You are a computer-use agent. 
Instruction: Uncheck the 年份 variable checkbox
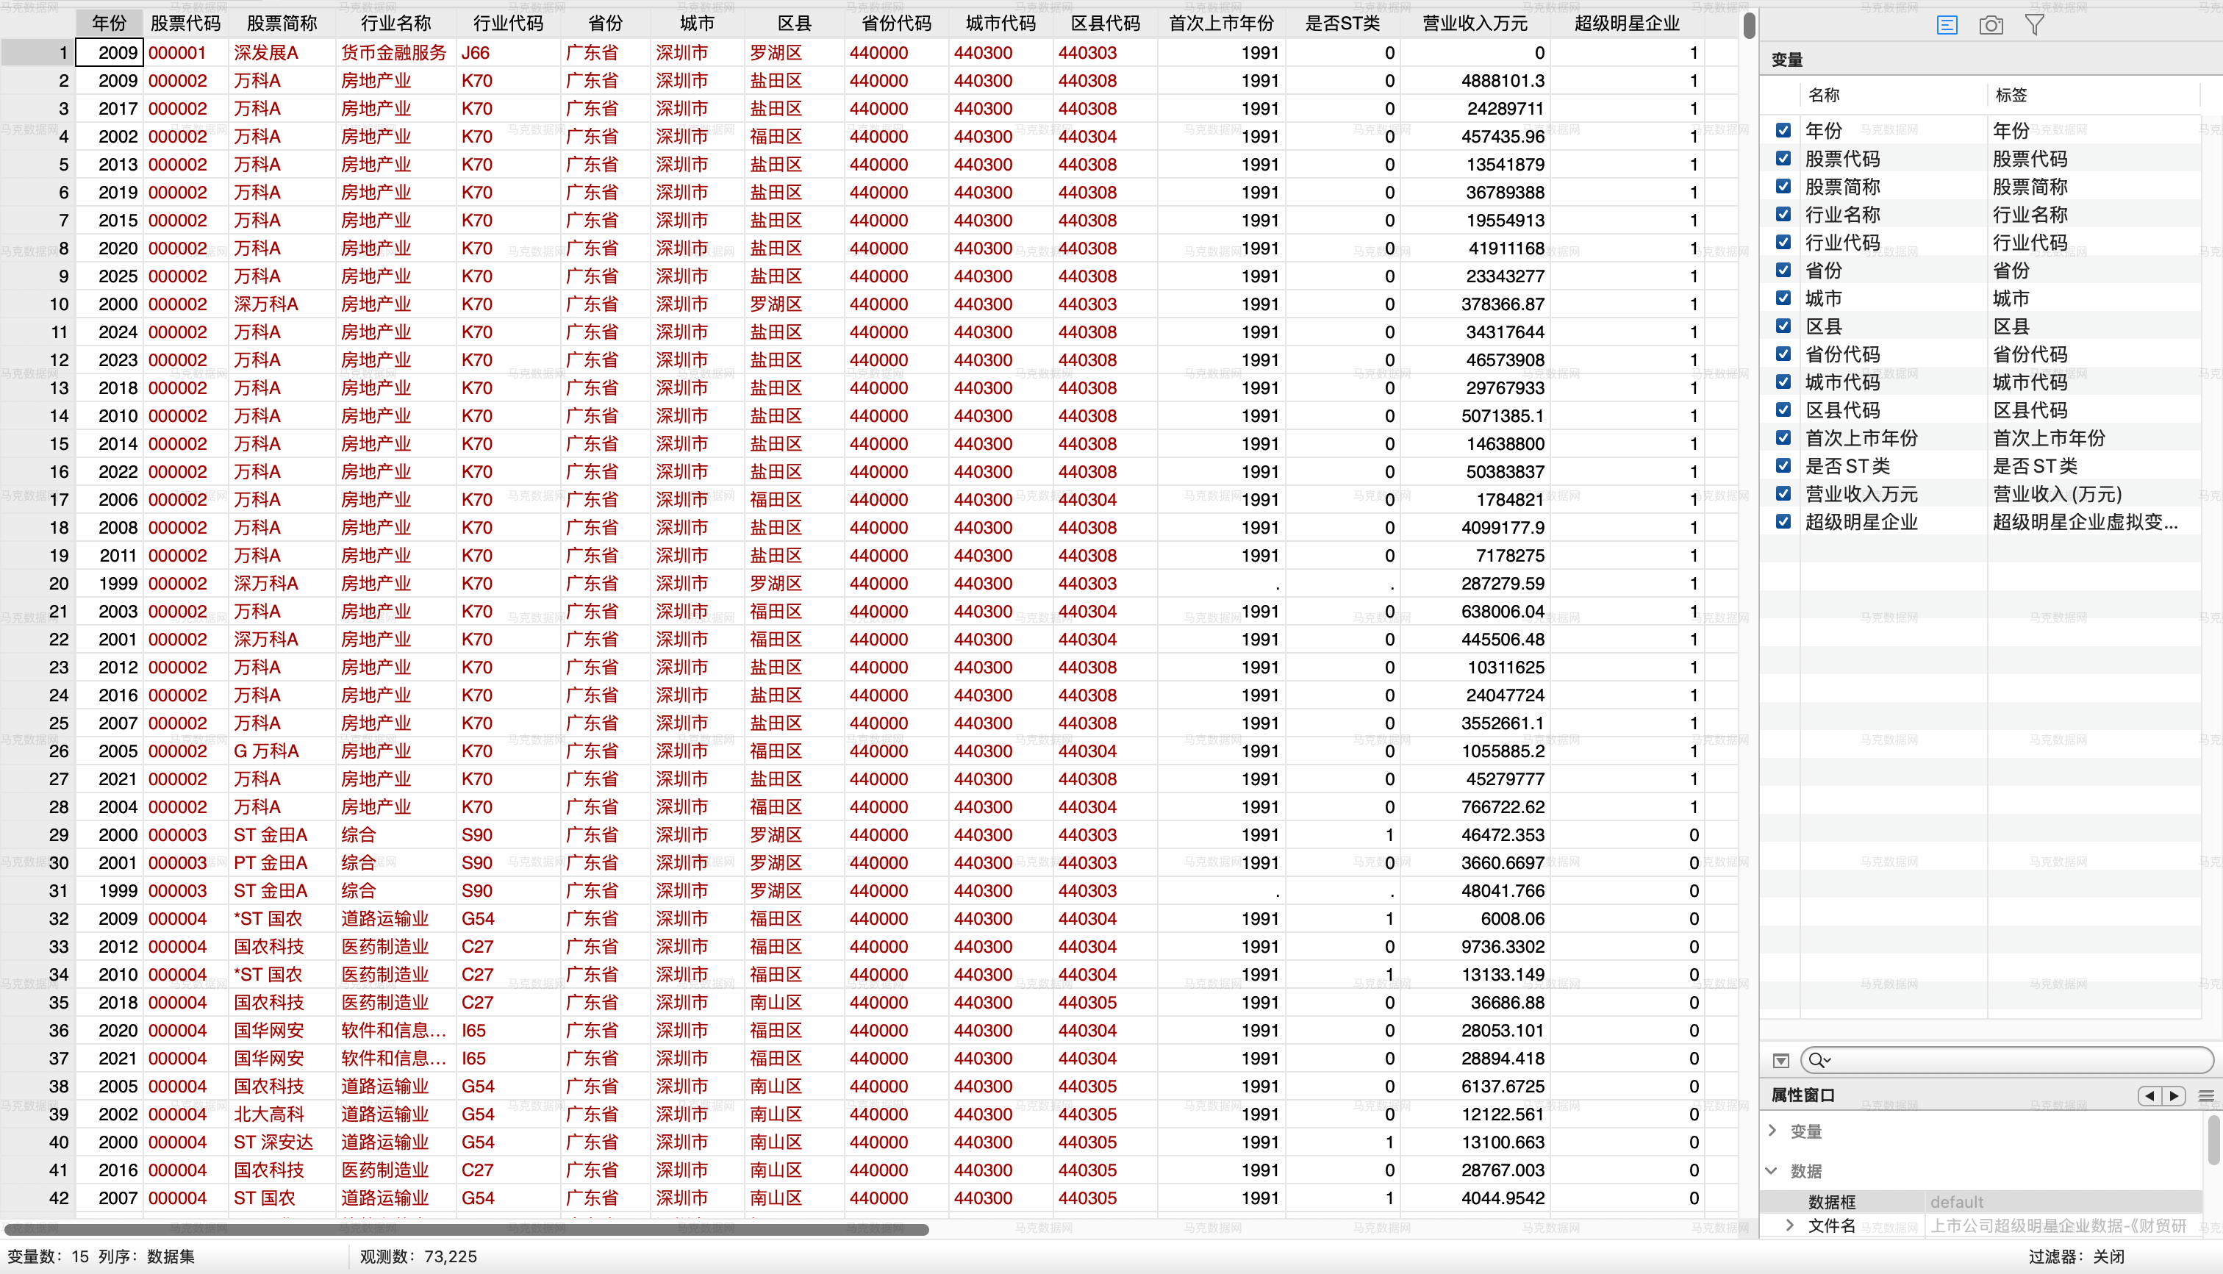click(1783, 130)
